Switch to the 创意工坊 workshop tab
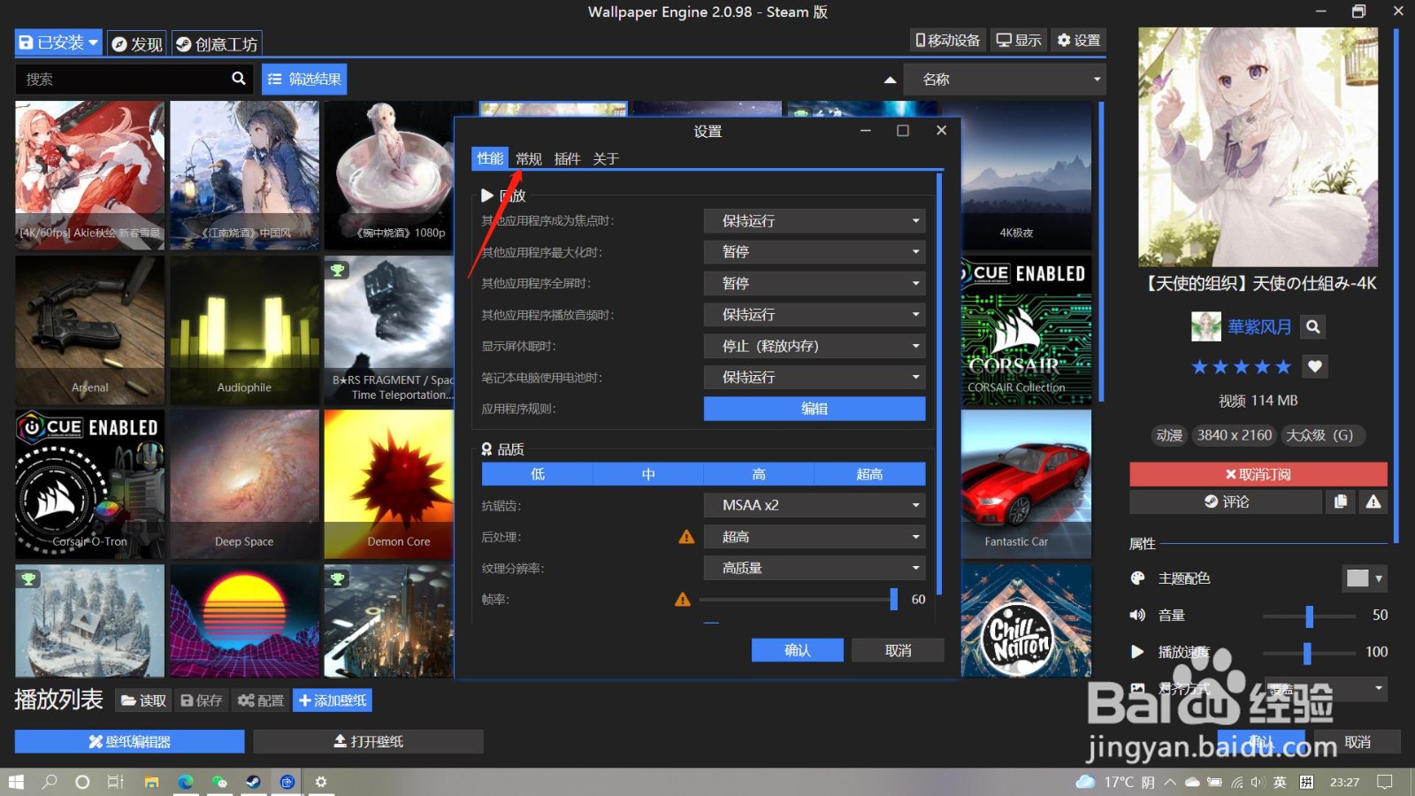1415x796 pixels. pos(217,43)
